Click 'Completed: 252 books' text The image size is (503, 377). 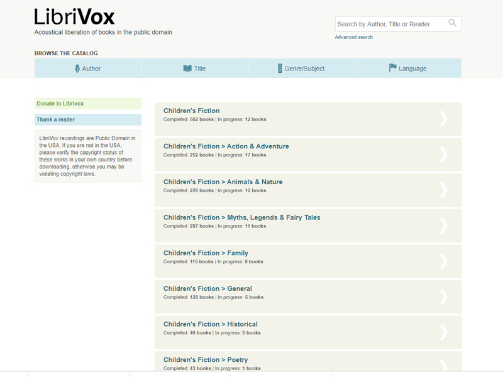click(188, 155)
